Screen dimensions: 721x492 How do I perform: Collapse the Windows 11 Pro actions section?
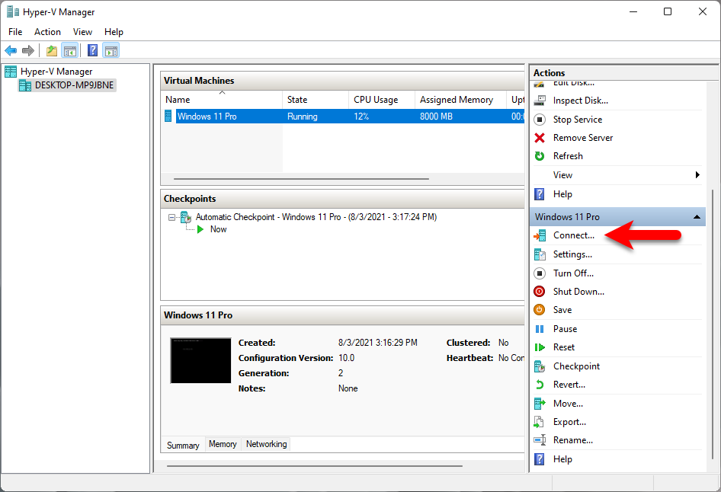pyautogui.click(x=697, y=217)
